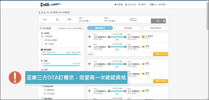Click the home icon beside HOME
Screen dimensions: 209x100
(115, 4)
